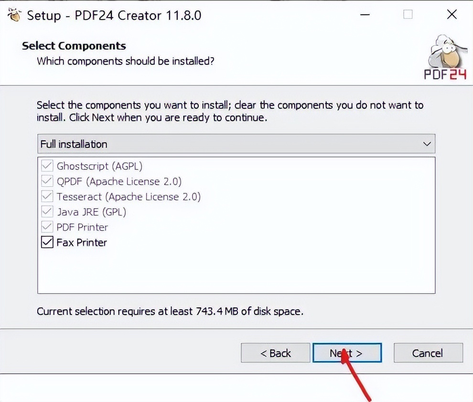Minimize the setup window

point(365,14)
